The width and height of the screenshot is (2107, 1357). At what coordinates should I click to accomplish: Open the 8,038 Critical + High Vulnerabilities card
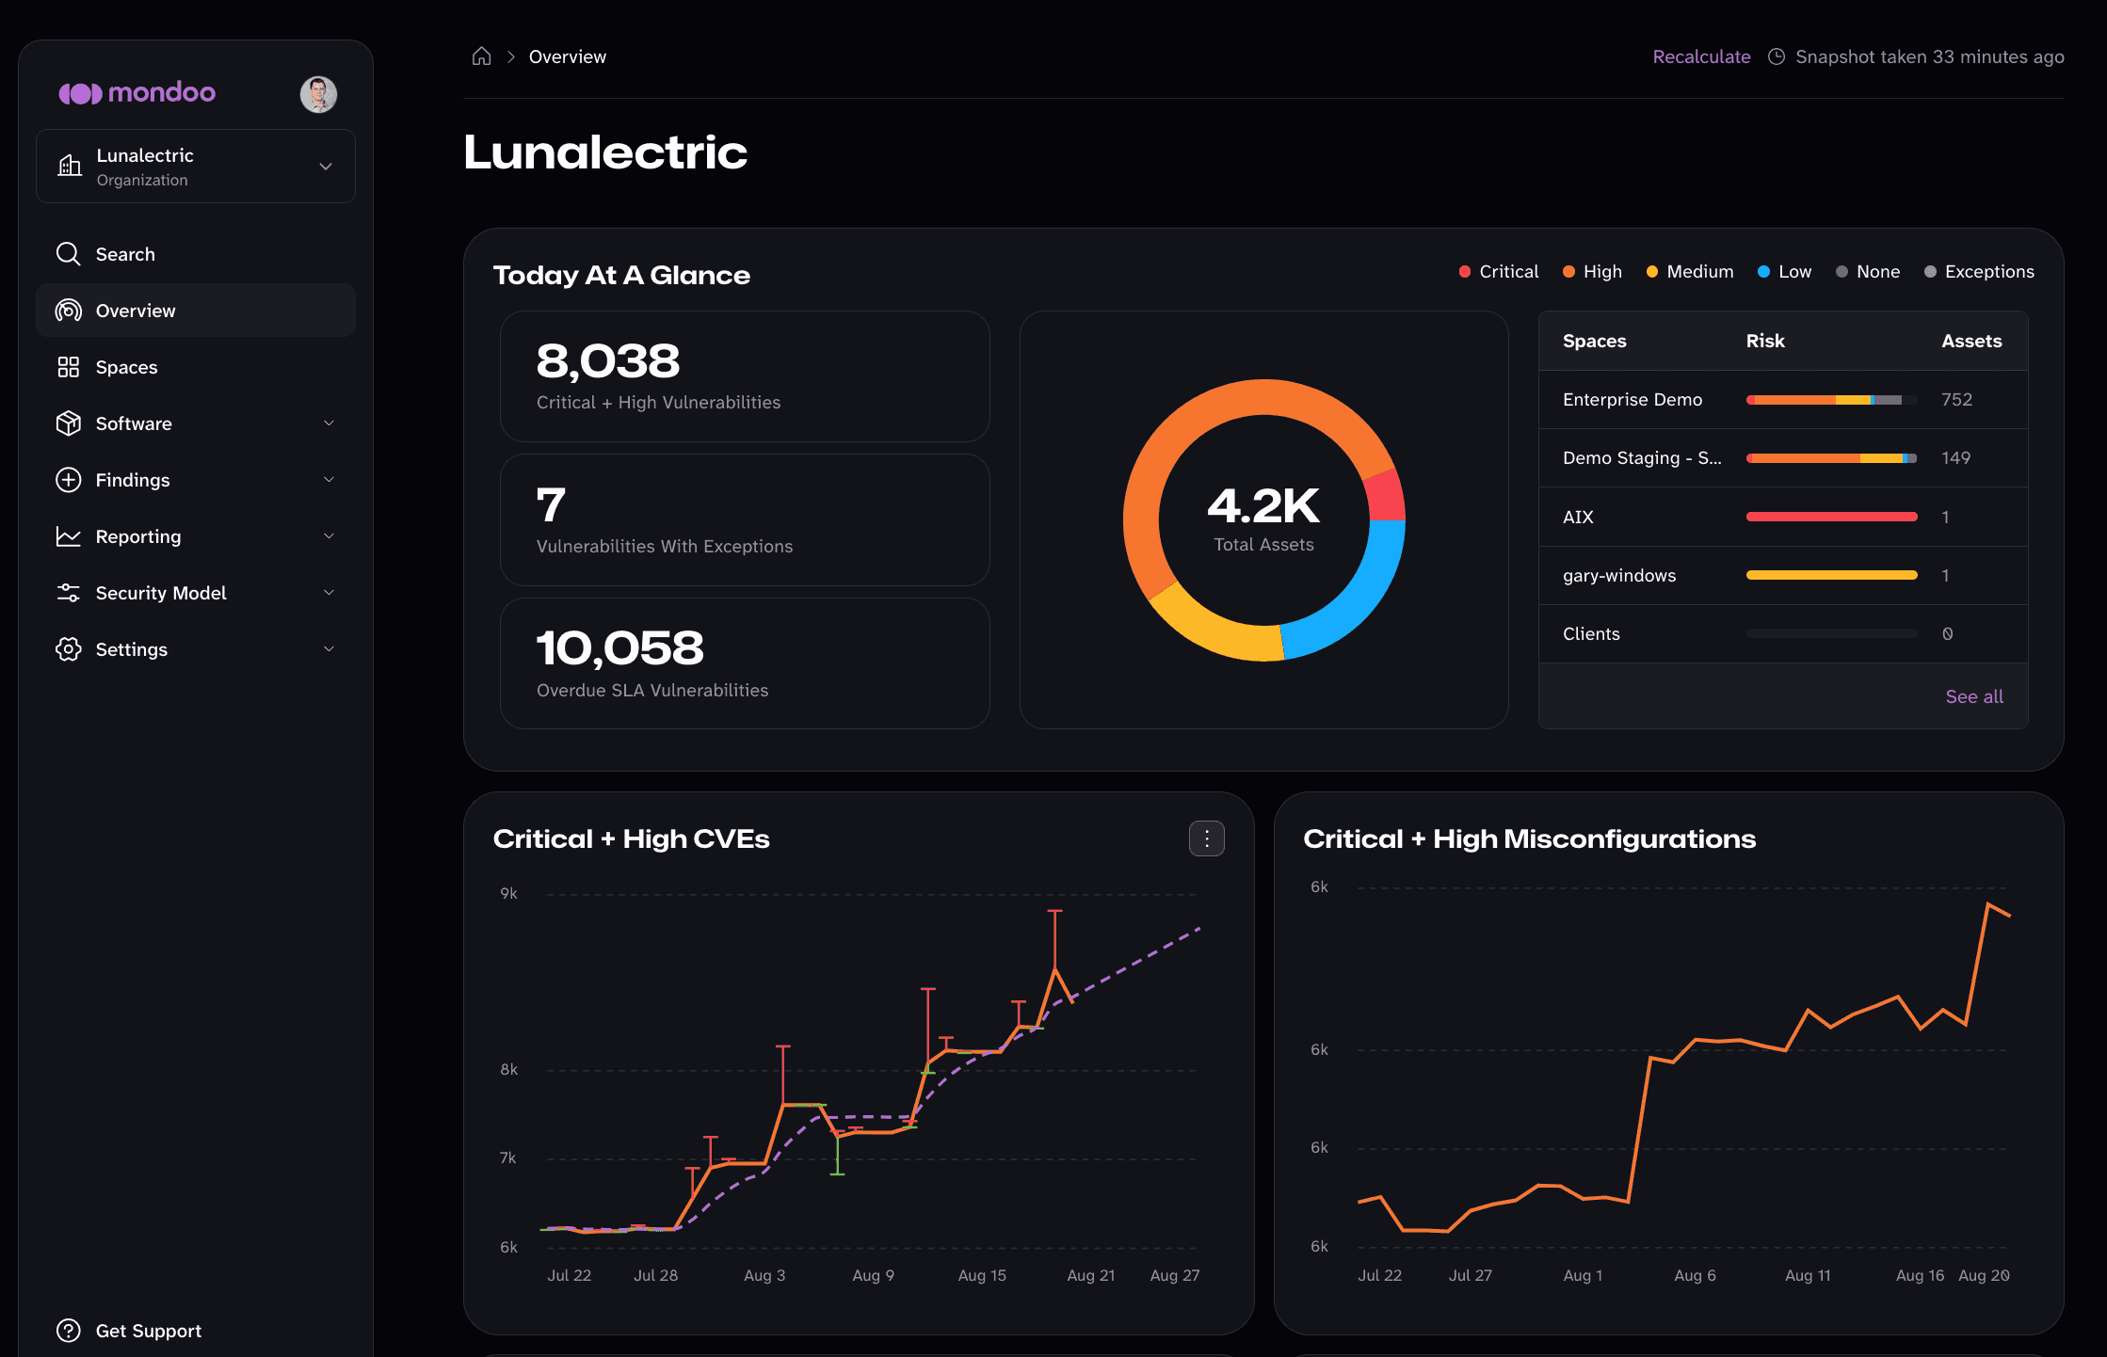pyautogui.click(x=745, y=376)
